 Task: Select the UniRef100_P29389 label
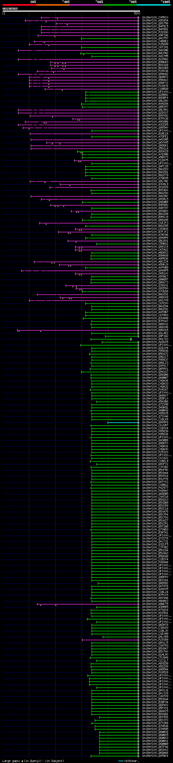pyautogui.click(x=155, y=640)
